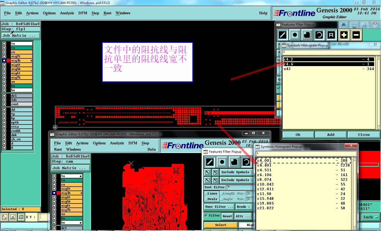Select the r8.074 row in lower histogram

(303, 179)
